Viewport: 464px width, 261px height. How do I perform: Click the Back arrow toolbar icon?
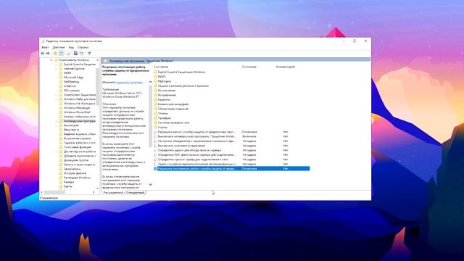(x=42, y=53)
